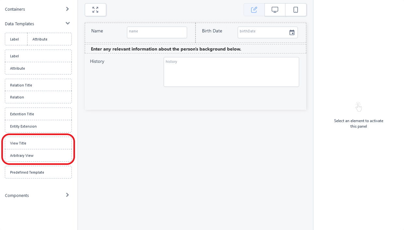Switch to edit mode pencil icon
This screenshot has width=404, height=230.
pos(254,10)
